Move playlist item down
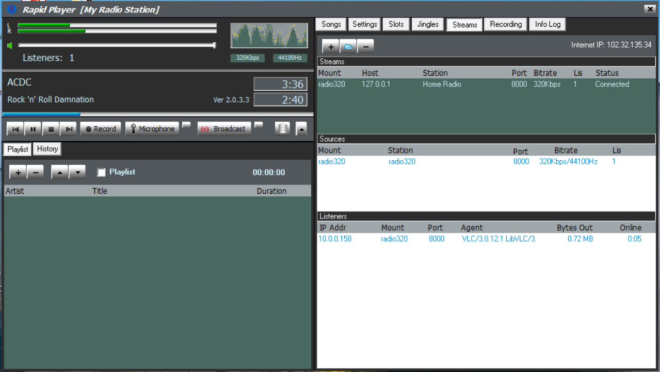 (x=77, y=173)
